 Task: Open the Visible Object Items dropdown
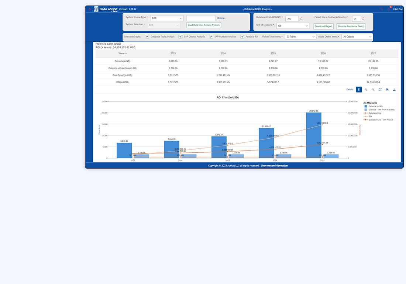point(357,37)
